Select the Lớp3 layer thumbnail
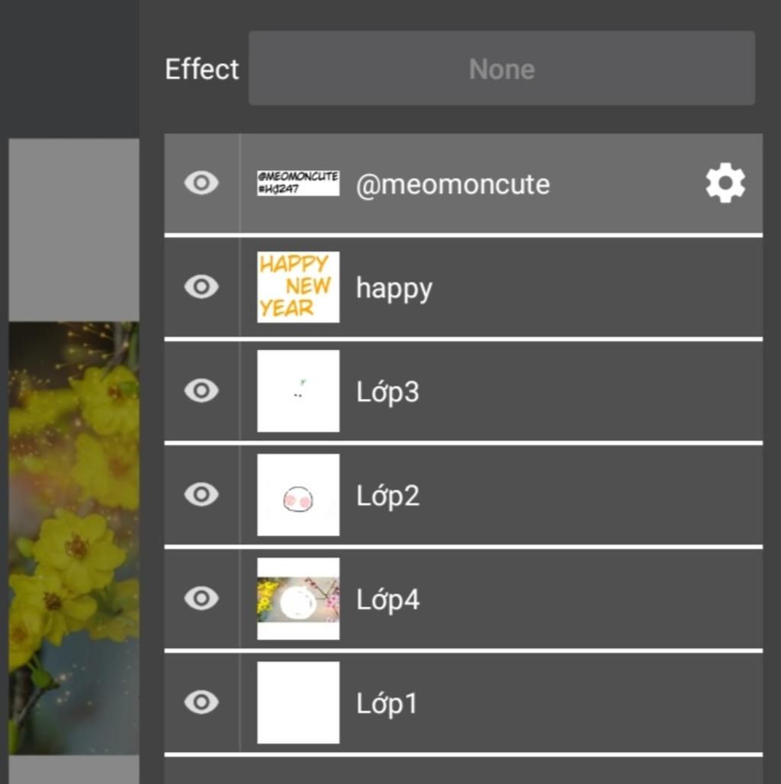781x784 pixels. click(298, 390)
